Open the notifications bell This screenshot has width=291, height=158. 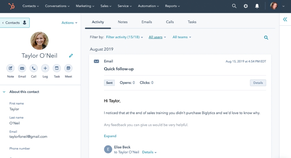tap(257, 6)
